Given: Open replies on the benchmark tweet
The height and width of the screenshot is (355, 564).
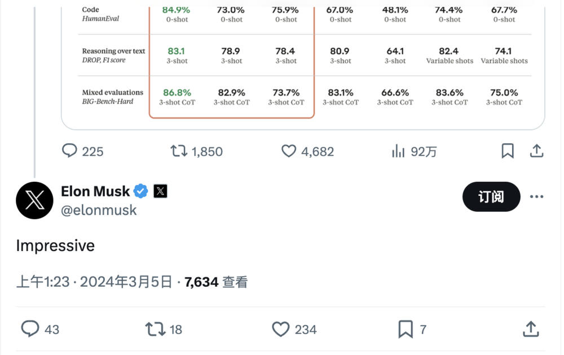Looking at the screenshot, I should coord(69,151).
